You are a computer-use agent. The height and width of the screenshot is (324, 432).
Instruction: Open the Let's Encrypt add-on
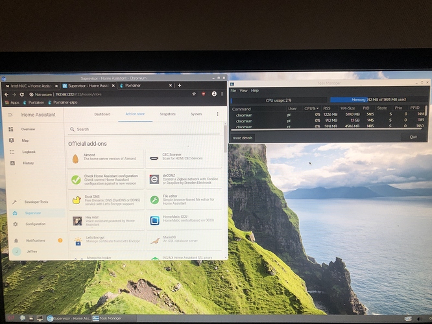[108, 241]
